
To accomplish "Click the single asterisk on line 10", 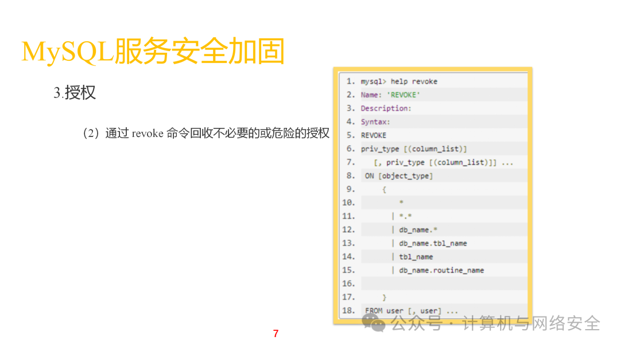I will click(401, 202).
